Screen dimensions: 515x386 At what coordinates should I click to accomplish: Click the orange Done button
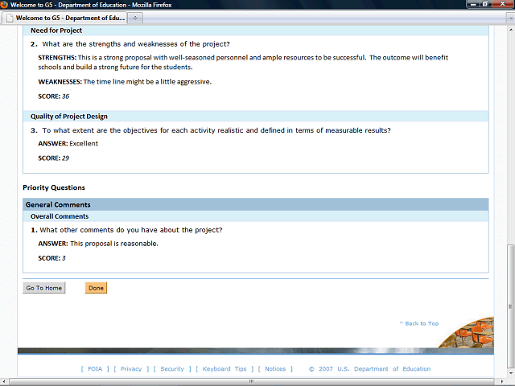tap(96, 288)
